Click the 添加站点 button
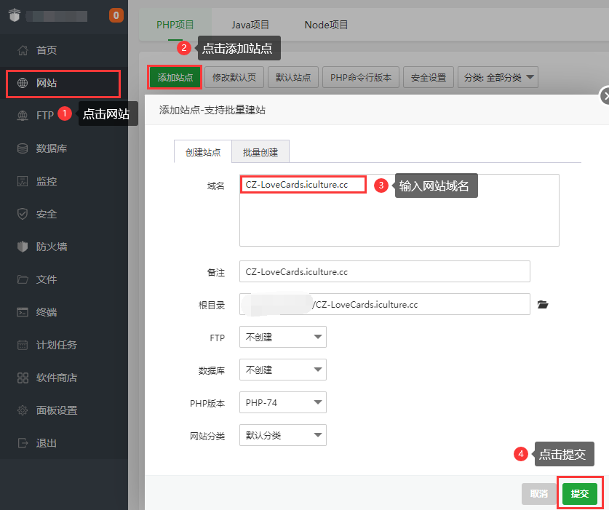The width and height of the screenshot is (609, 510). [175, 77]
